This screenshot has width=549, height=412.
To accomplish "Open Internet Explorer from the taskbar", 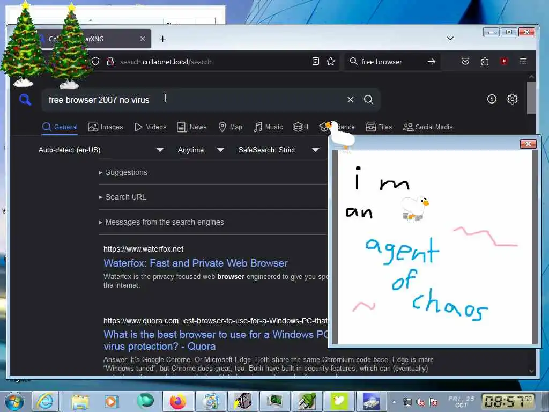I will point(46,401).
